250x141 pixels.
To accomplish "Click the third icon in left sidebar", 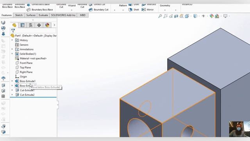I will [4, 34].
